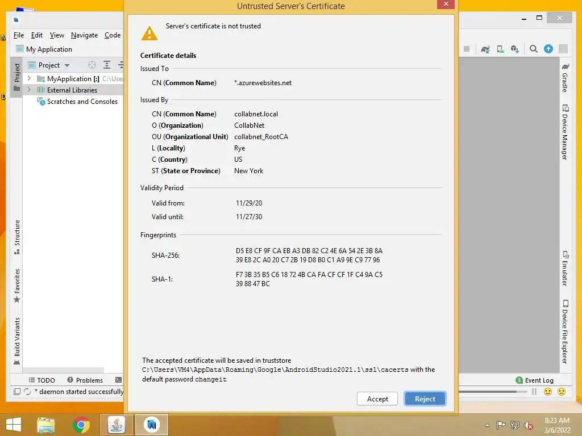
Task: Open the Java app on taskbar
Action: click(x=116, y=425)
